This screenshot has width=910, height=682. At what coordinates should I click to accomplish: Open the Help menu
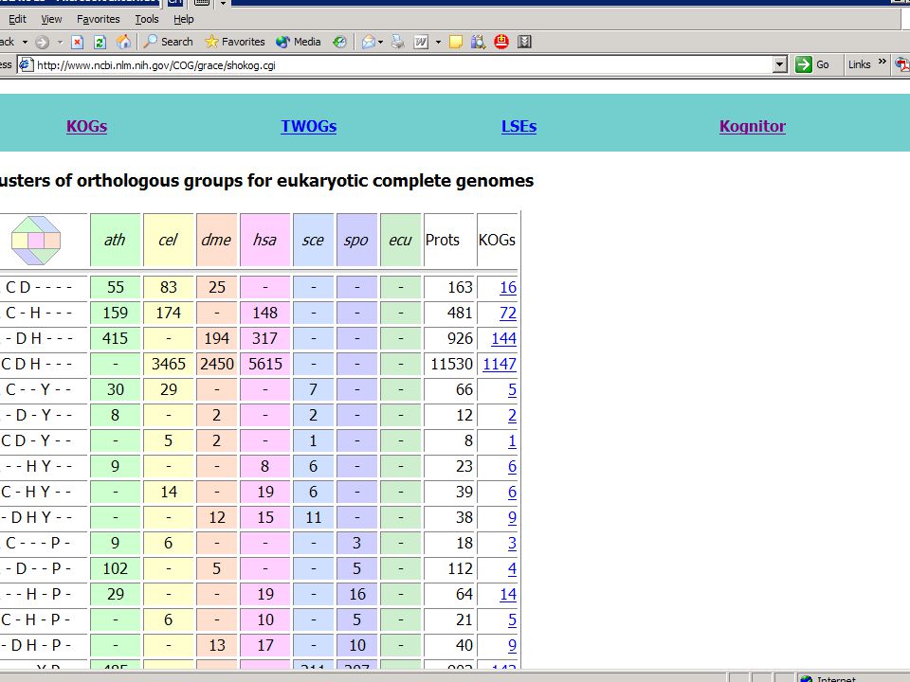coord(183,19)
